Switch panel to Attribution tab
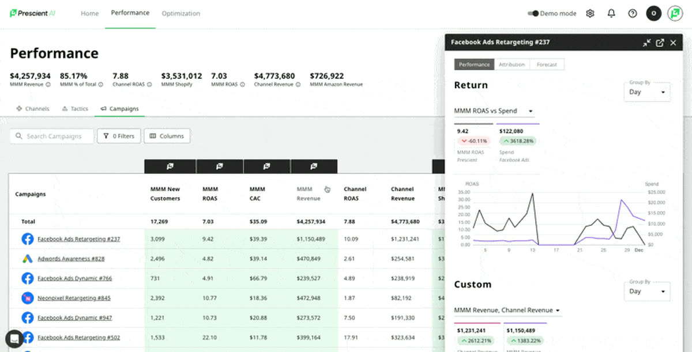Viewport: 692px width, 352px height. click(x=512, y=65)
